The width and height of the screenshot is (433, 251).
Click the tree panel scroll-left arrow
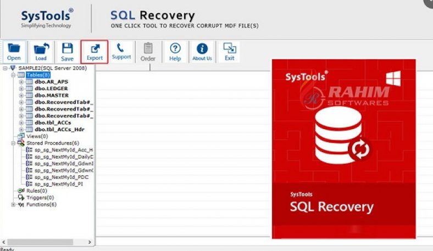[4, 242]
